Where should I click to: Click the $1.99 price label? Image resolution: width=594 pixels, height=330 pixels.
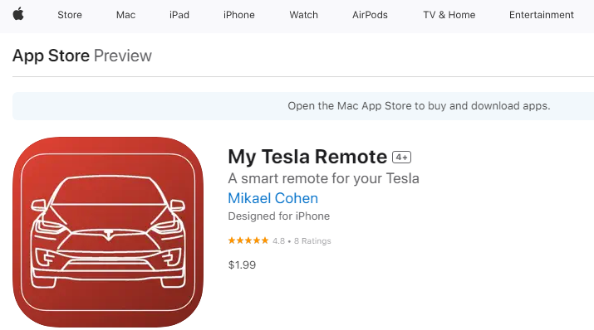click(242, 264)
